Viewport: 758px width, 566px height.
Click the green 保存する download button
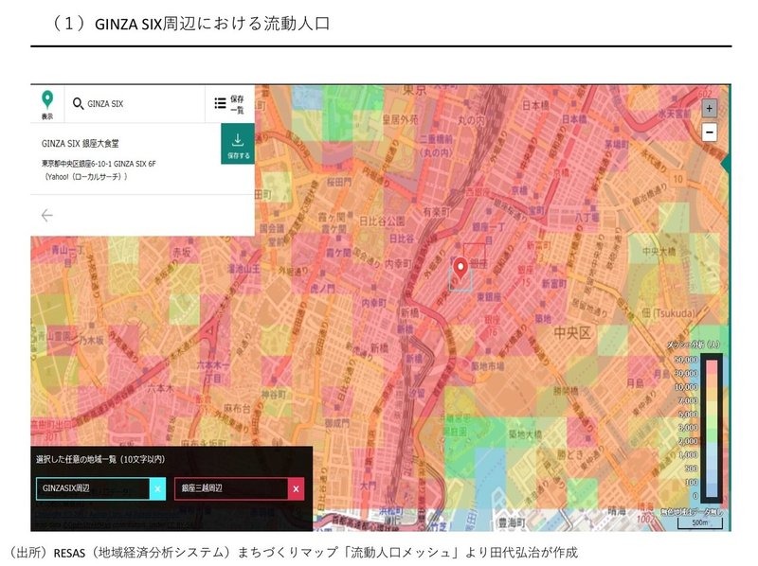point(238,144)
